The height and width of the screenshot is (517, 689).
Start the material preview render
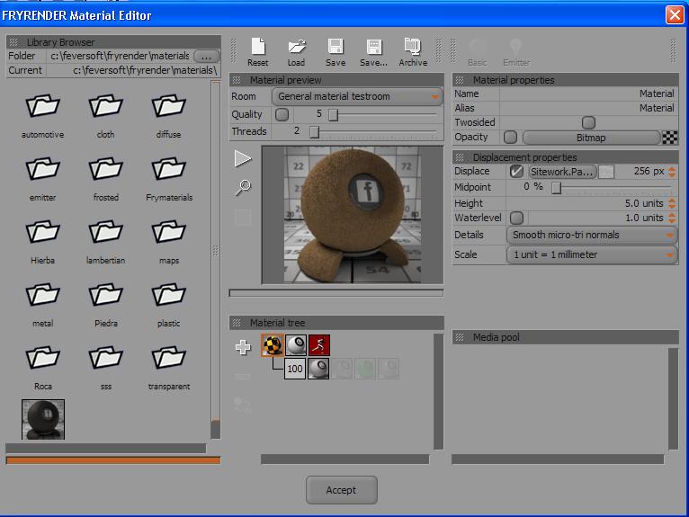(x=243, y=158)
